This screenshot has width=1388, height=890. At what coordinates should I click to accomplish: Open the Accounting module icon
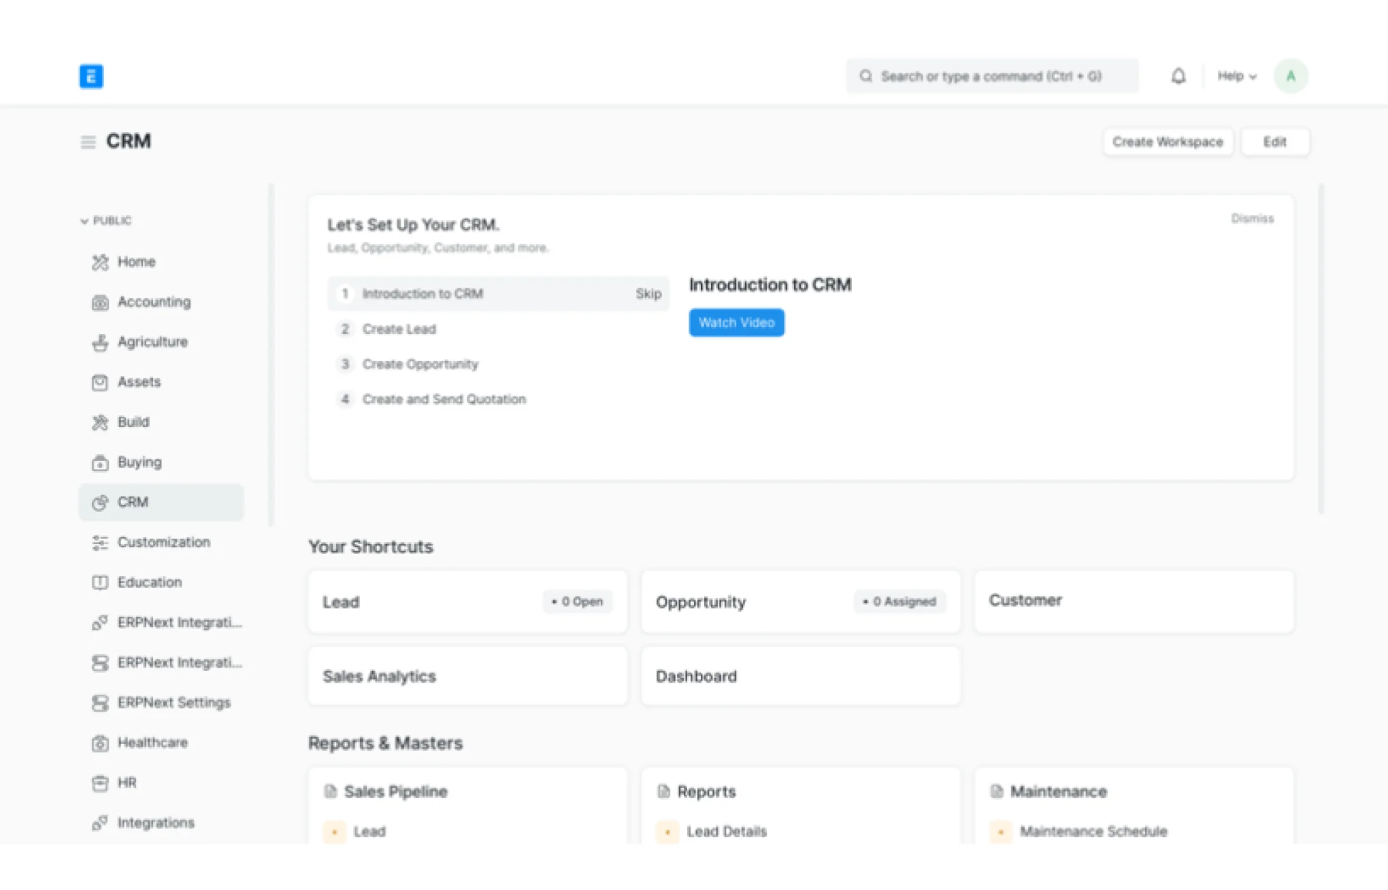(100, 302)
